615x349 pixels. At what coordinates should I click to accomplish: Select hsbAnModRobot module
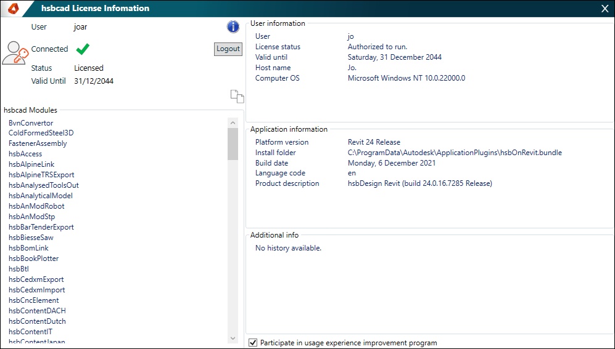click(36, 206)
